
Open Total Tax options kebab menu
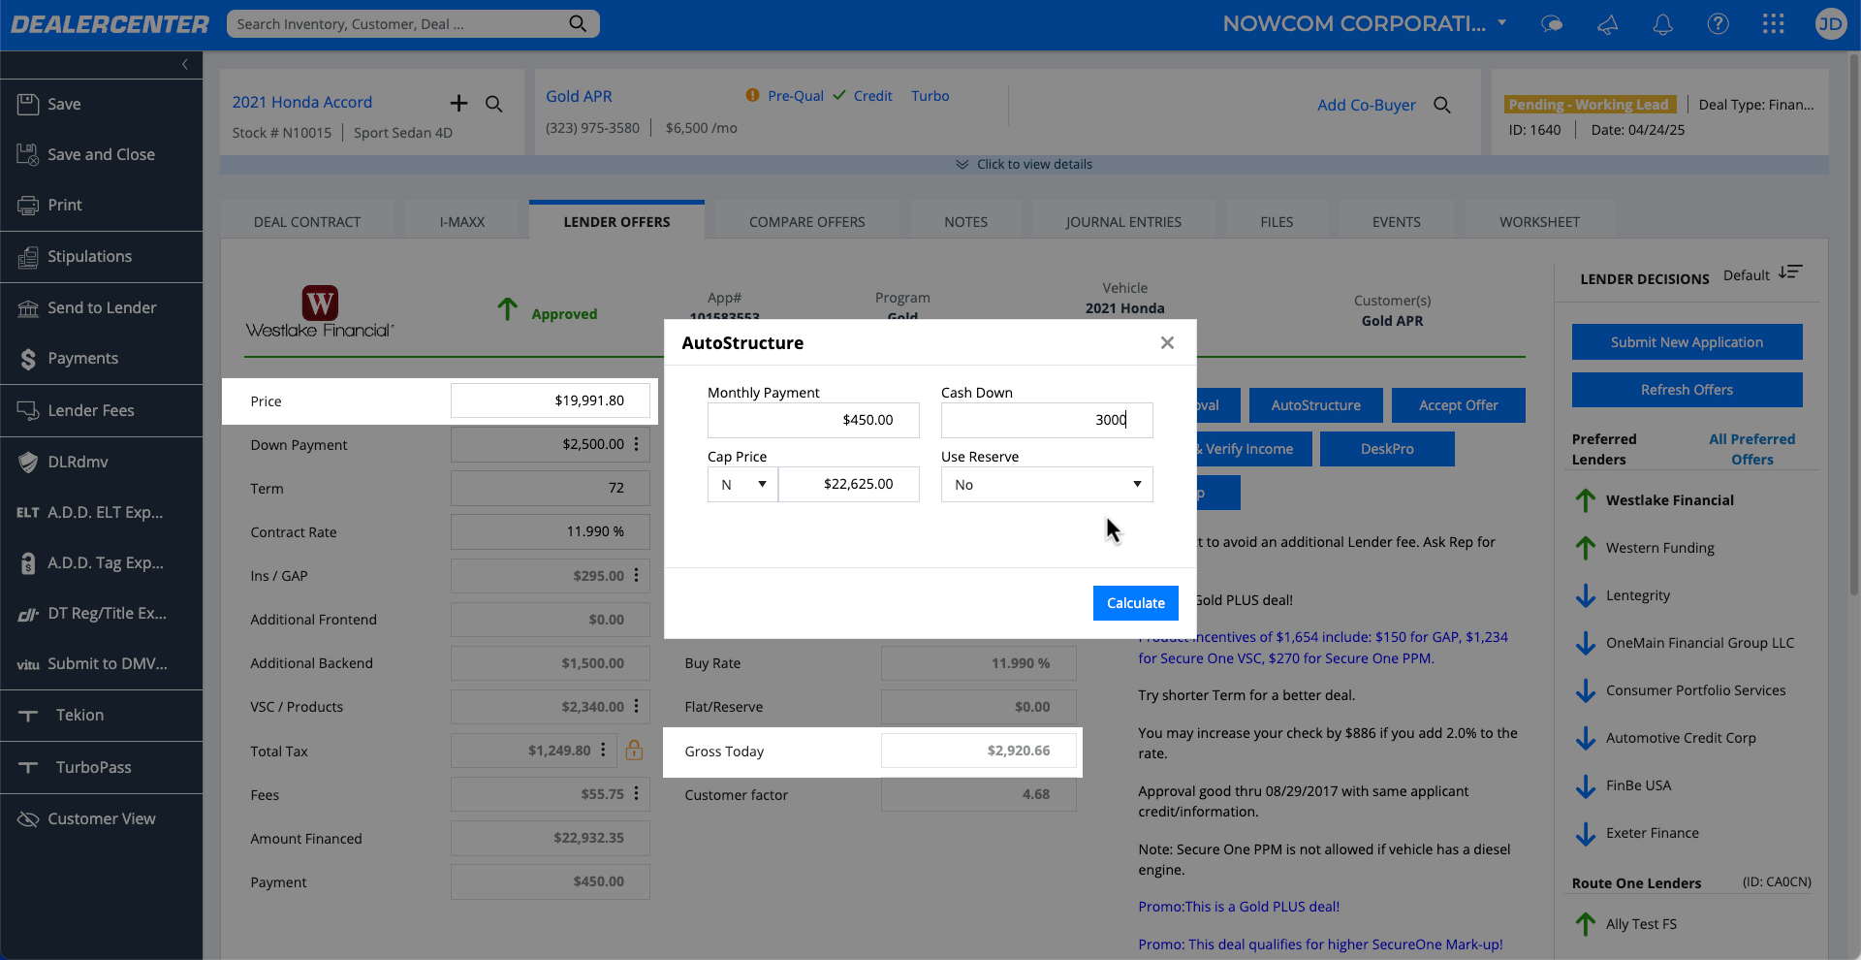point(603,750)
